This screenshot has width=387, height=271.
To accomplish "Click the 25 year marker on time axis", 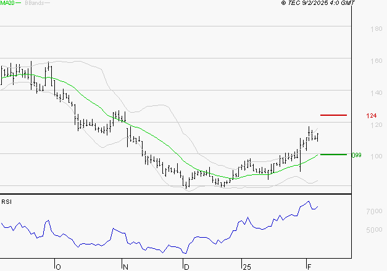I will (x=246, y=267).
